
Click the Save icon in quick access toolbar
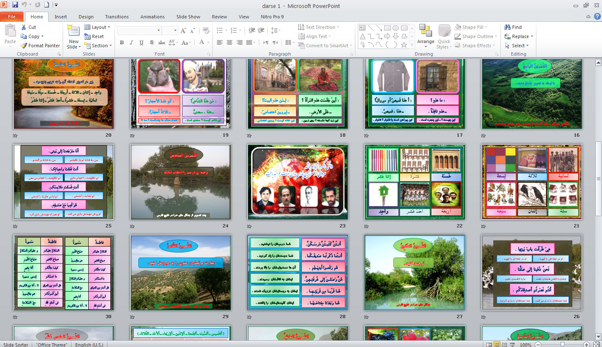(15, 5)
